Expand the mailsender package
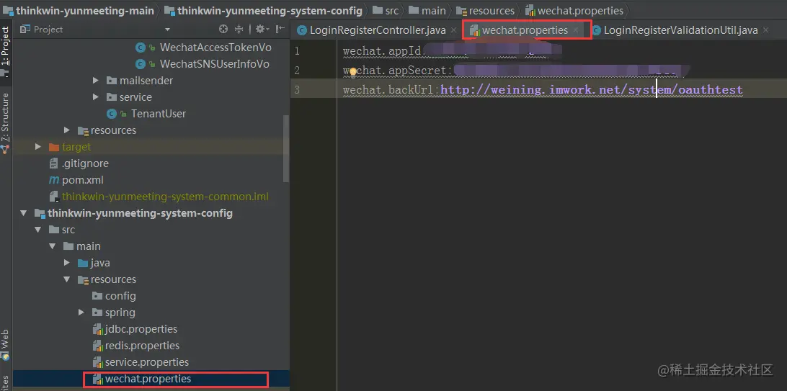Viewport: 787px width, 391px height. (96, 81)
